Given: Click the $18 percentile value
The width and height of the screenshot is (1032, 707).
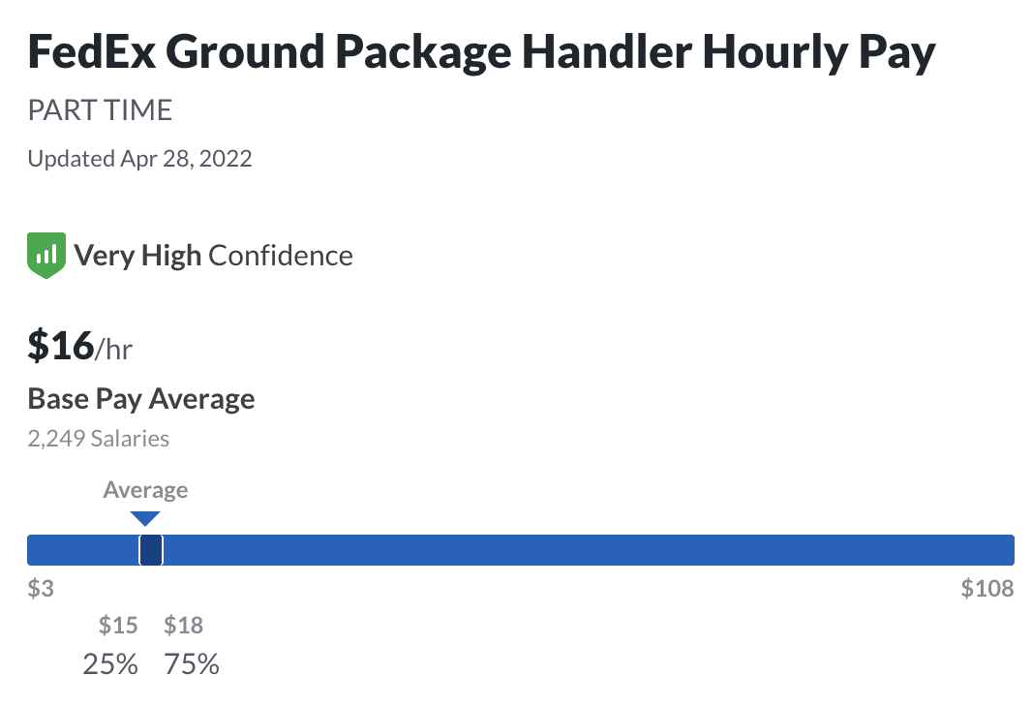Looking at the screenshot, I should click(x=184, y=626).
